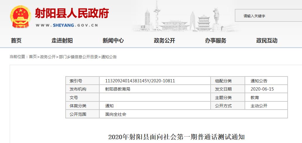The height and width of the screenshot is (143, 302).
Task: Click the article title 2020年射阳县面向社会第一期普通话测试通知
Action: click(x=176, y=137)
